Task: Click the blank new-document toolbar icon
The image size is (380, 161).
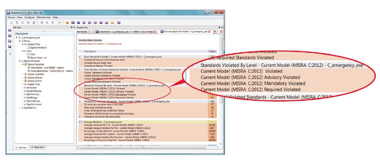Action: pos(11,23)
